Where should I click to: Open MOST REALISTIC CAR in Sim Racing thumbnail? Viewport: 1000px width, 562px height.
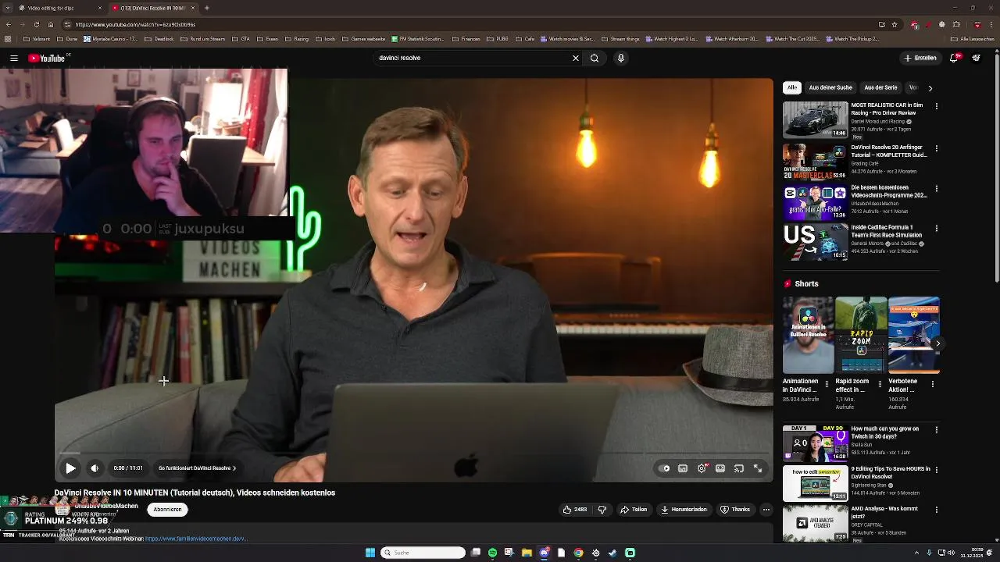click(x=816, y=119)
